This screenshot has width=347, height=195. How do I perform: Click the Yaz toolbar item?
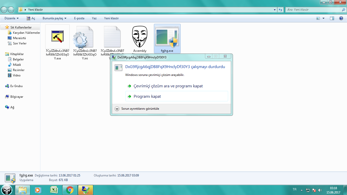tap(94, 18)
